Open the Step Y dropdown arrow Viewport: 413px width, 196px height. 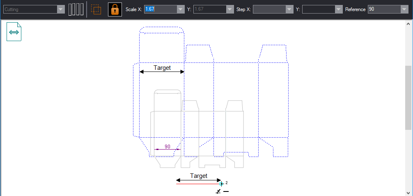tap(339, 9)
